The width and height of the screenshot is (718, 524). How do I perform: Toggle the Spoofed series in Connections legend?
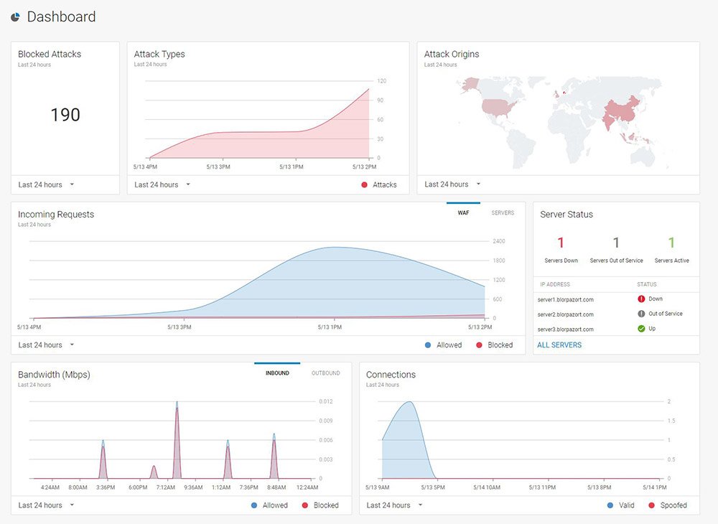668,505
